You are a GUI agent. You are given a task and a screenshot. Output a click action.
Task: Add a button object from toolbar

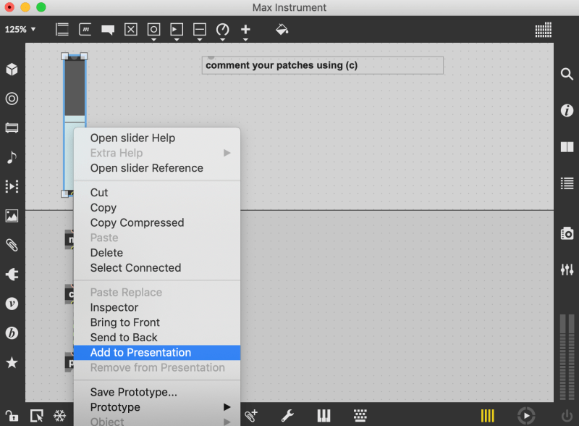pyautogui.click(x=153, y=29)
